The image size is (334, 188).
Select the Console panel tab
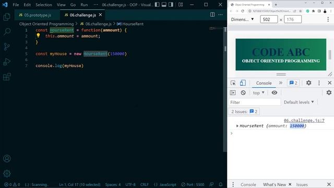tap(264, 83)
